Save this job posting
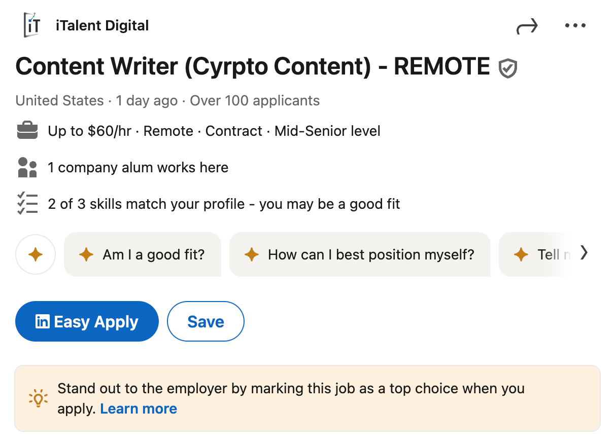 tap(206, 321)
